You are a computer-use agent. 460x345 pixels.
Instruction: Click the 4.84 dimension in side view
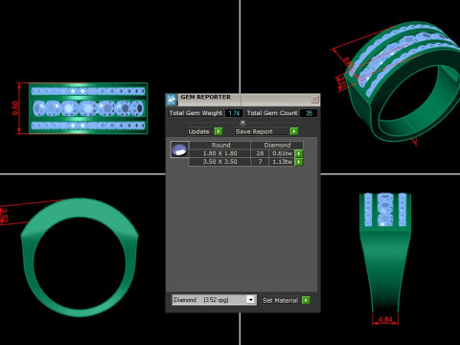385,319
